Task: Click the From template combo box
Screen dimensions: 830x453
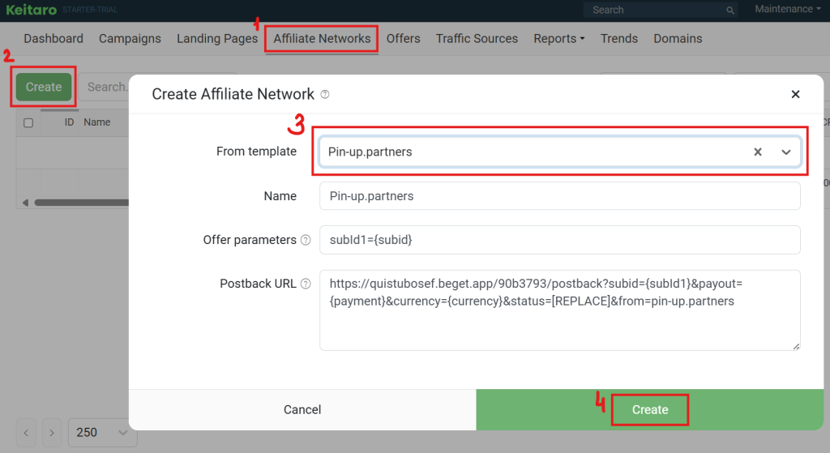Action: [560, 152]
